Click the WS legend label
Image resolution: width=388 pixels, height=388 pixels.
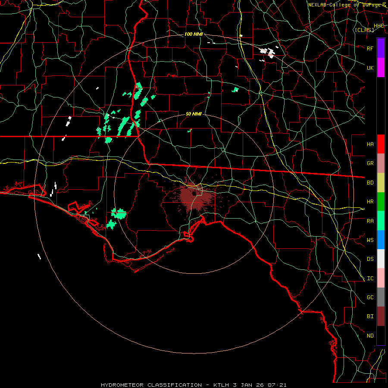[370, 240]
